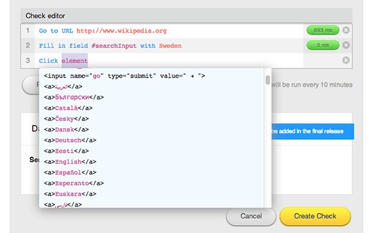Remove step 2 with its X icon
The image size is (375, 233).
346,45
